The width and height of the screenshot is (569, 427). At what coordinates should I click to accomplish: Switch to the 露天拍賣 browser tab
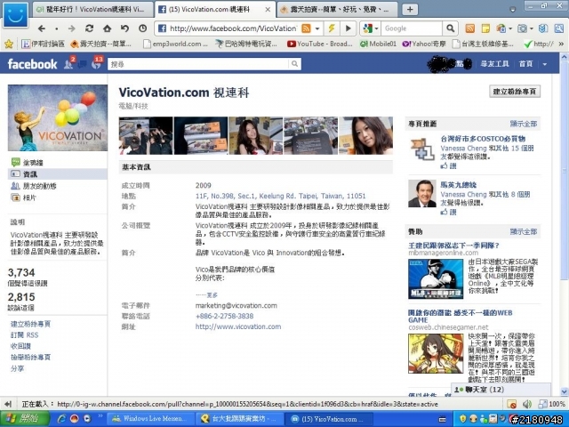click(x=337, y=10)
